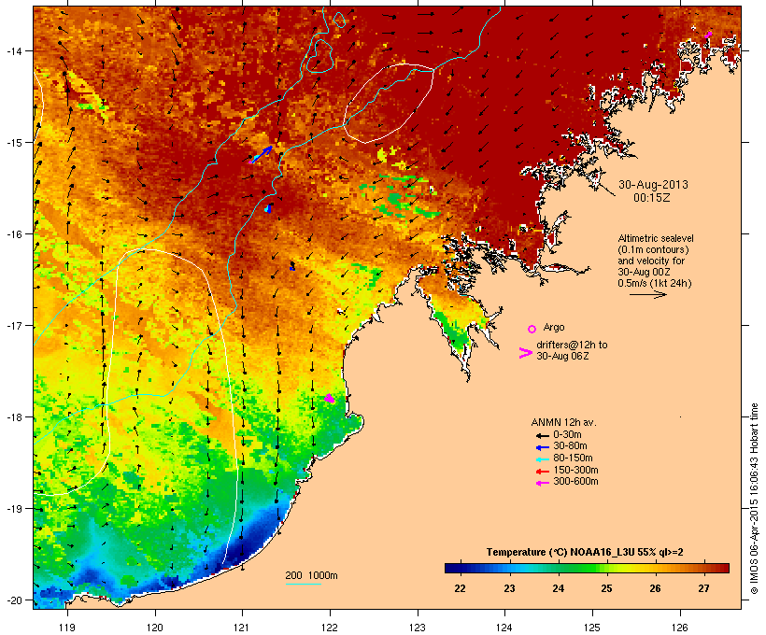Click longitude axis label 123

pos(418,628)
